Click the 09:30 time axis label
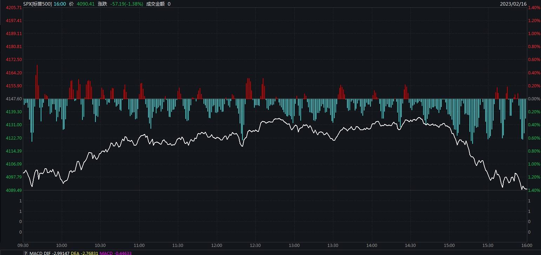The image size is (541, 255). [22, 246]
